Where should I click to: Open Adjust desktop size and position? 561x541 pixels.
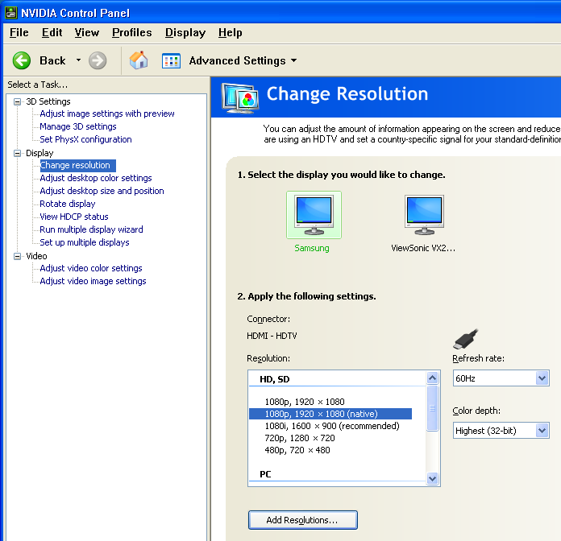(x=102, y=191)
